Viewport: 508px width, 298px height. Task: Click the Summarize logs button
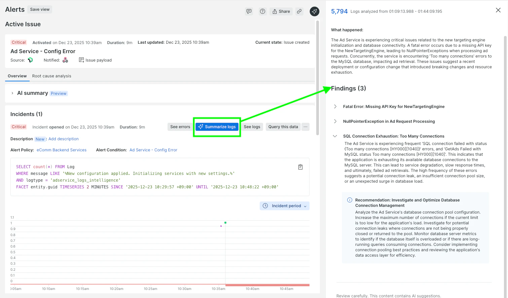point(217,127)
